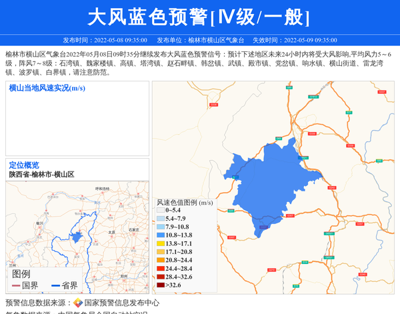Click the 28.4~32.6 legend swatch
The image size is (400, 314).
(x=161, y=277)
